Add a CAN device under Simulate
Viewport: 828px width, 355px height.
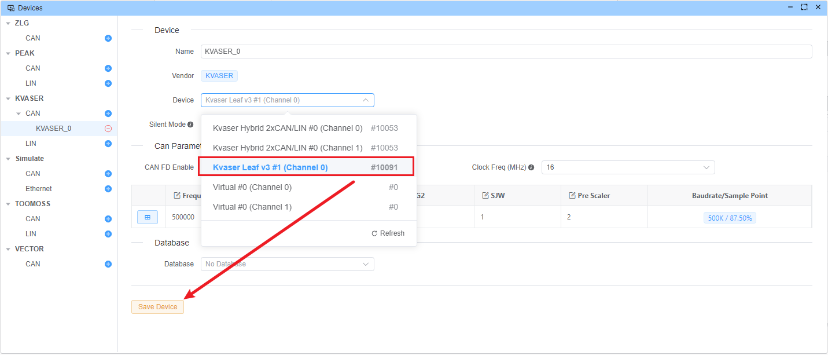pyautogui.click(x=108, y=174)
